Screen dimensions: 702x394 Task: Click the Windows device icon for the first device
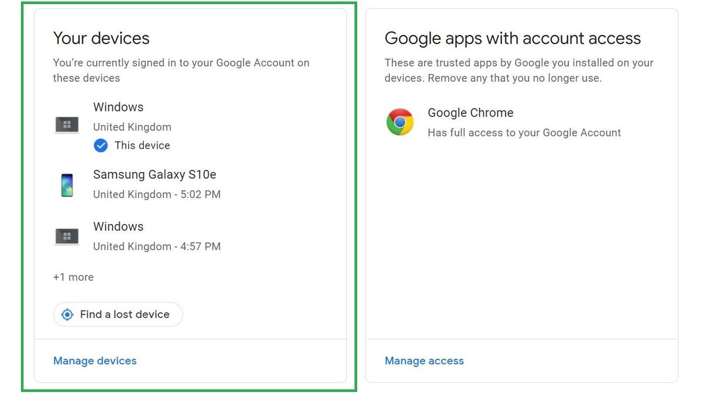(66, 124)
